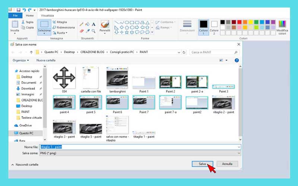Screen dimensions: 298x186
Task: Pick the Eraser tool
Action: (x=82, y=31)
